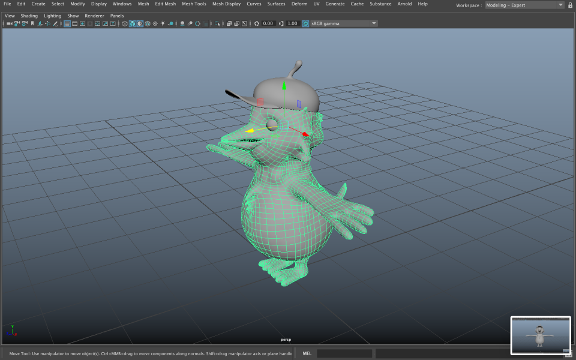The width and height of the screenshot is (576, 360).
Task: Click the red plane handle on manipulator
Action: click(x=260, y=102)
